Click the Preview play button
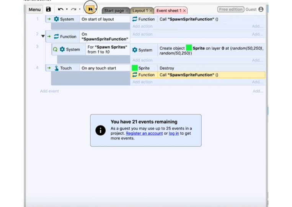292x207 pixels. [x=90, y=9]
